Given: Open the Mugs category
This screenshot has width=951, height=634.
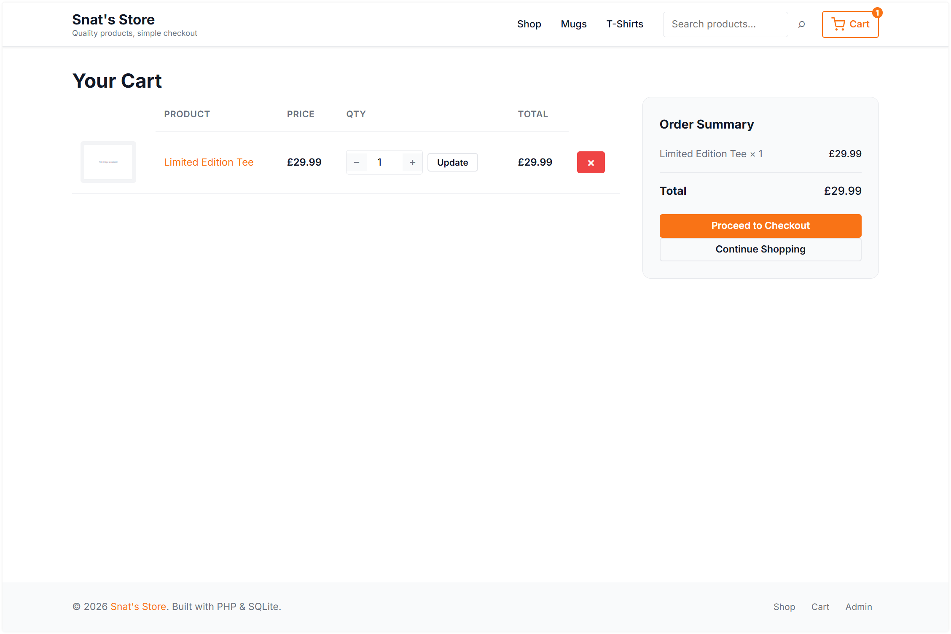Looking at the screenshot, I should point(573,24).
